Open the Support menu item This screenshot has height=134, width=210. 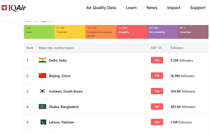tap(198, 8)
